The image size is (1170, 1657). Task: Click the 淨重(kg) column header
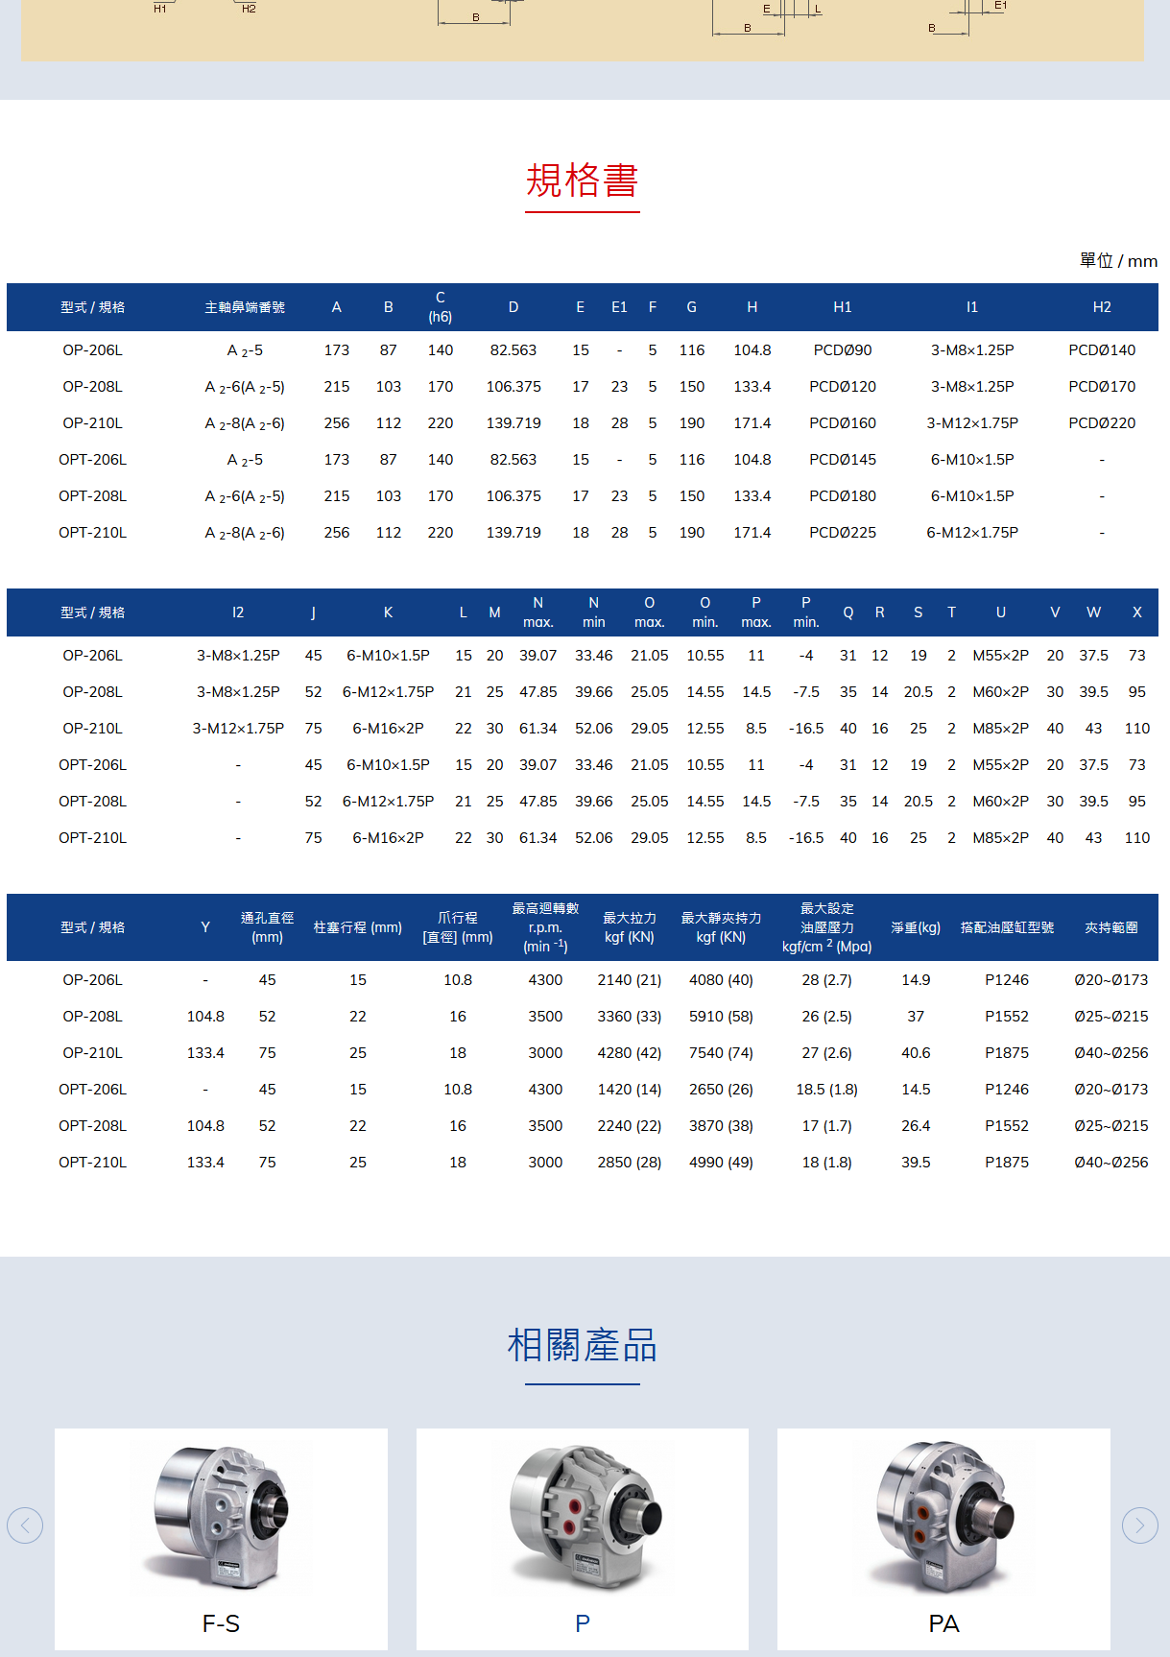point(916,927)
